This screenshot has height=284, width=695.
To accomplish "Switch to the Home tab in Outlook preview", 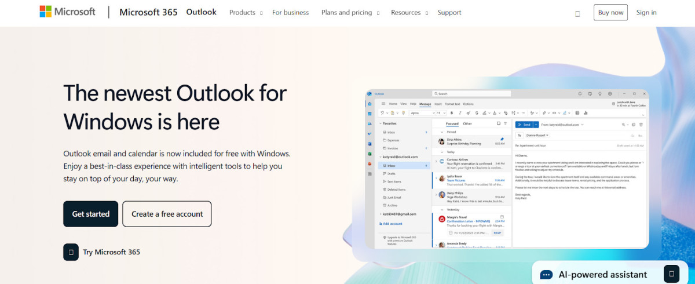I will point(393,104).
